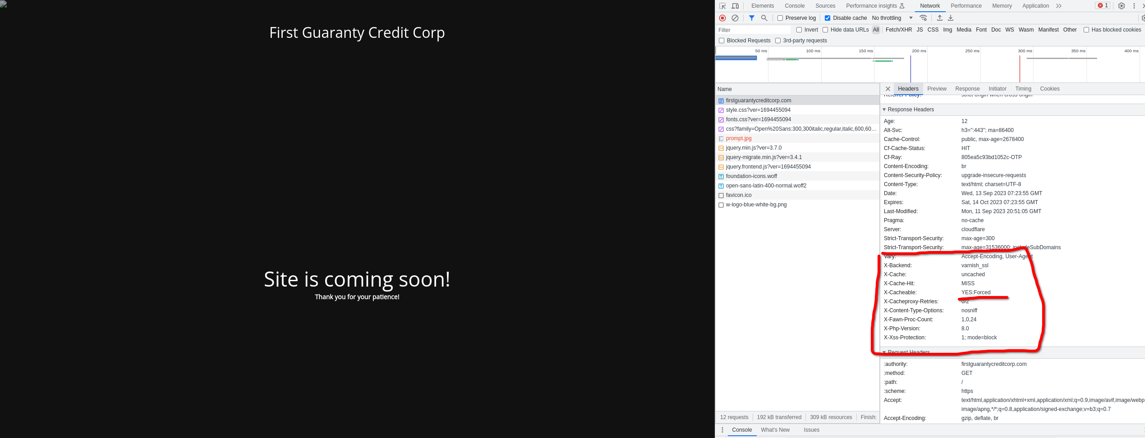Open the Sources tab
Screen dimensions: 1145x438
(x=825, y=6)
